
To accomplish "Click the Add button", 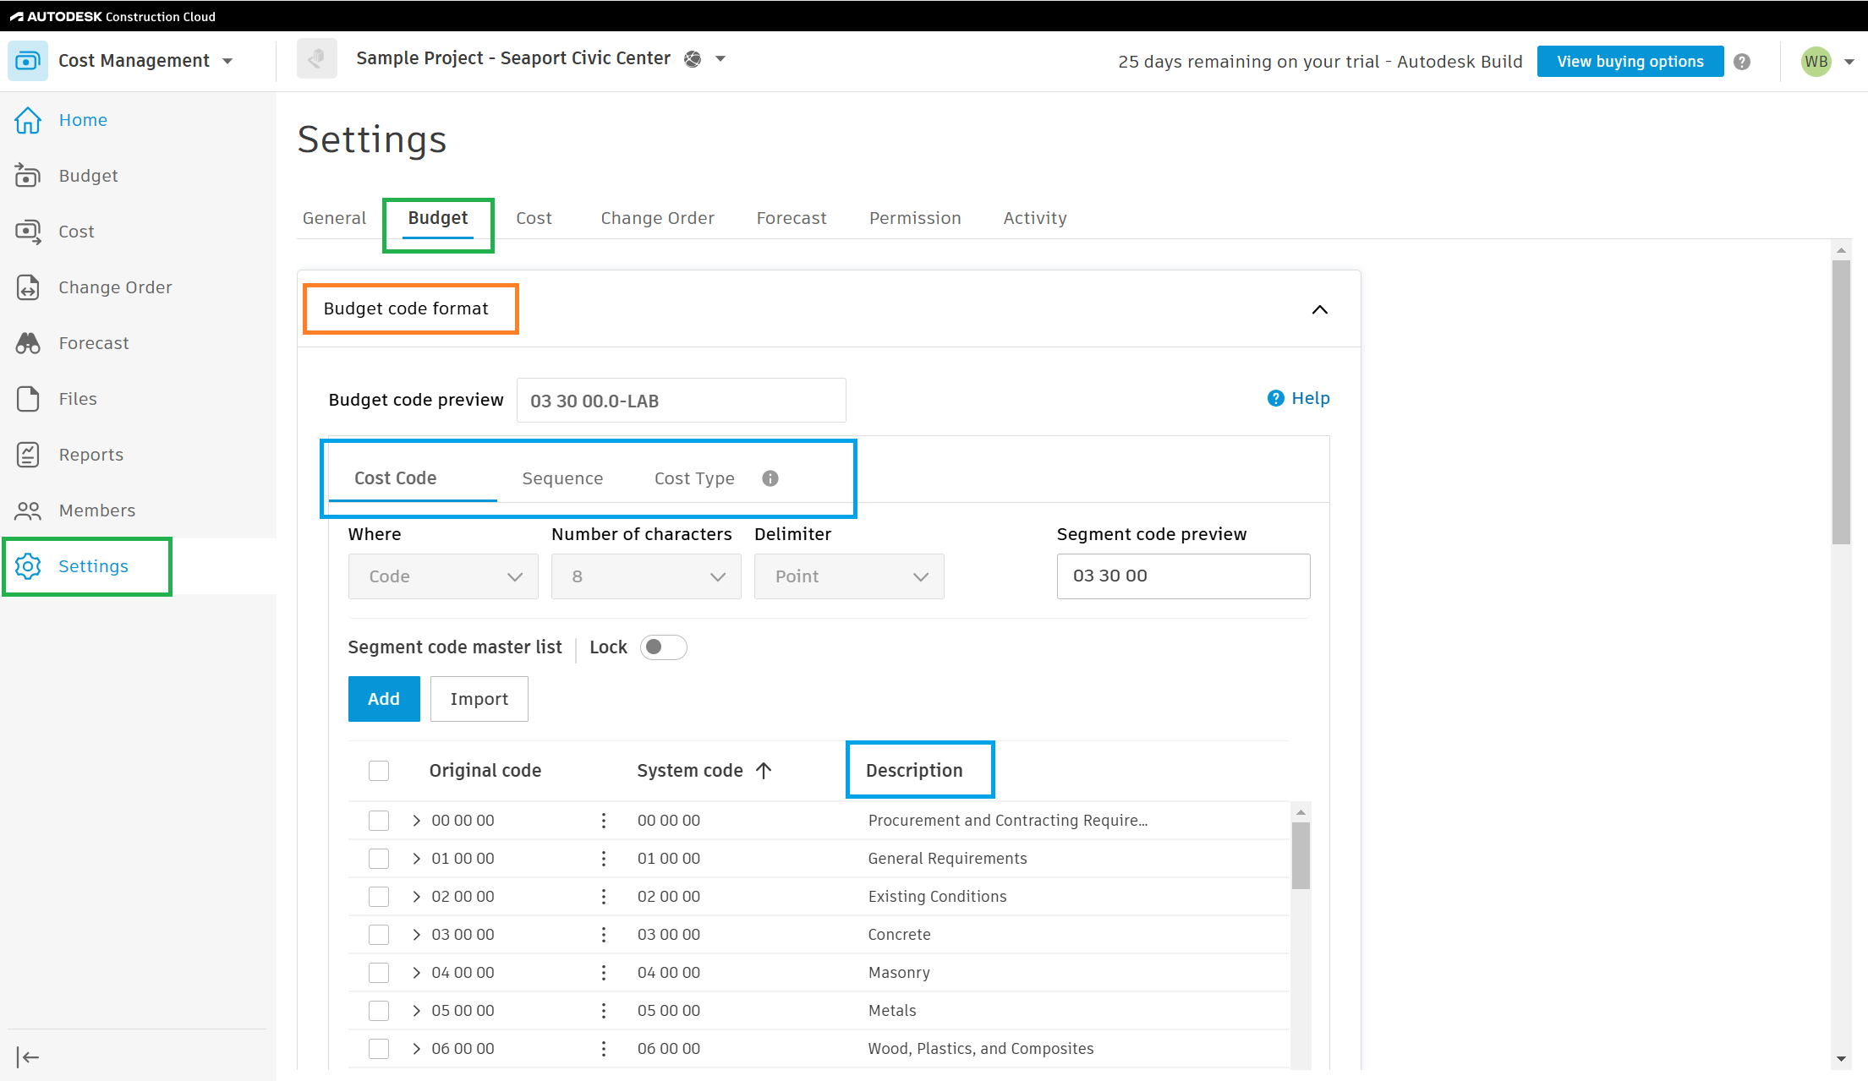I will [x=384, y=699].
